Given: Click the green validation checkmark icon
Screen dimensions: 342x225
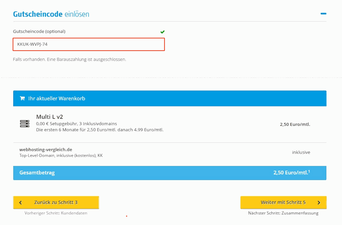Looking at the screenshot, I should tap(162, 32).
